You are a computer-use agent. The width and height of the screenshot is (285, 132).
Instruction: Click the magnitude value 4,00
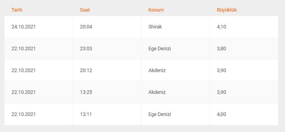click(x=221, y=114)
